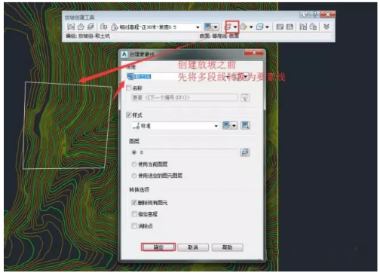Select the layer 0 radio button

[134, 152]
